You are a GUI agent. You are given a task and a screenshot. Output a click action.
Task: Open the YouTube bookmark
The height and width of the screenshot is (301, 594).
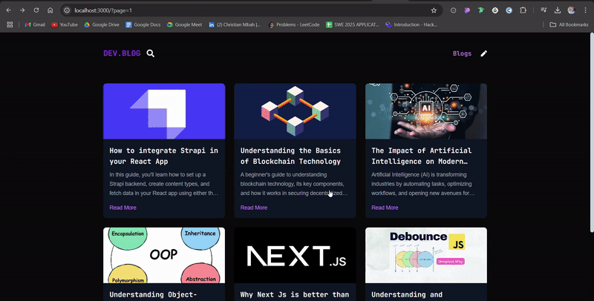point(65,24)
